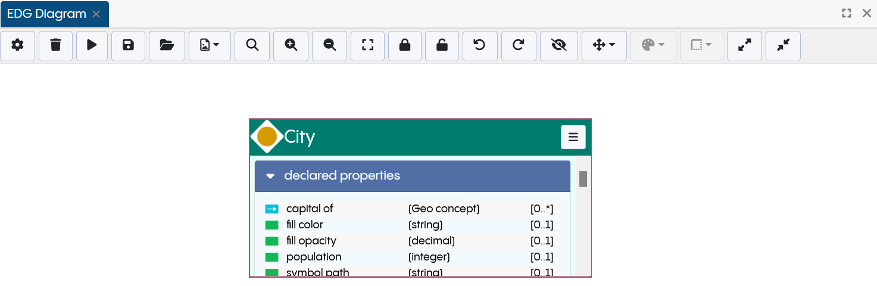This screenshot has width=877, height=286.
Task: Expand all nodes with outward arrows
Action: pos(744,46)
